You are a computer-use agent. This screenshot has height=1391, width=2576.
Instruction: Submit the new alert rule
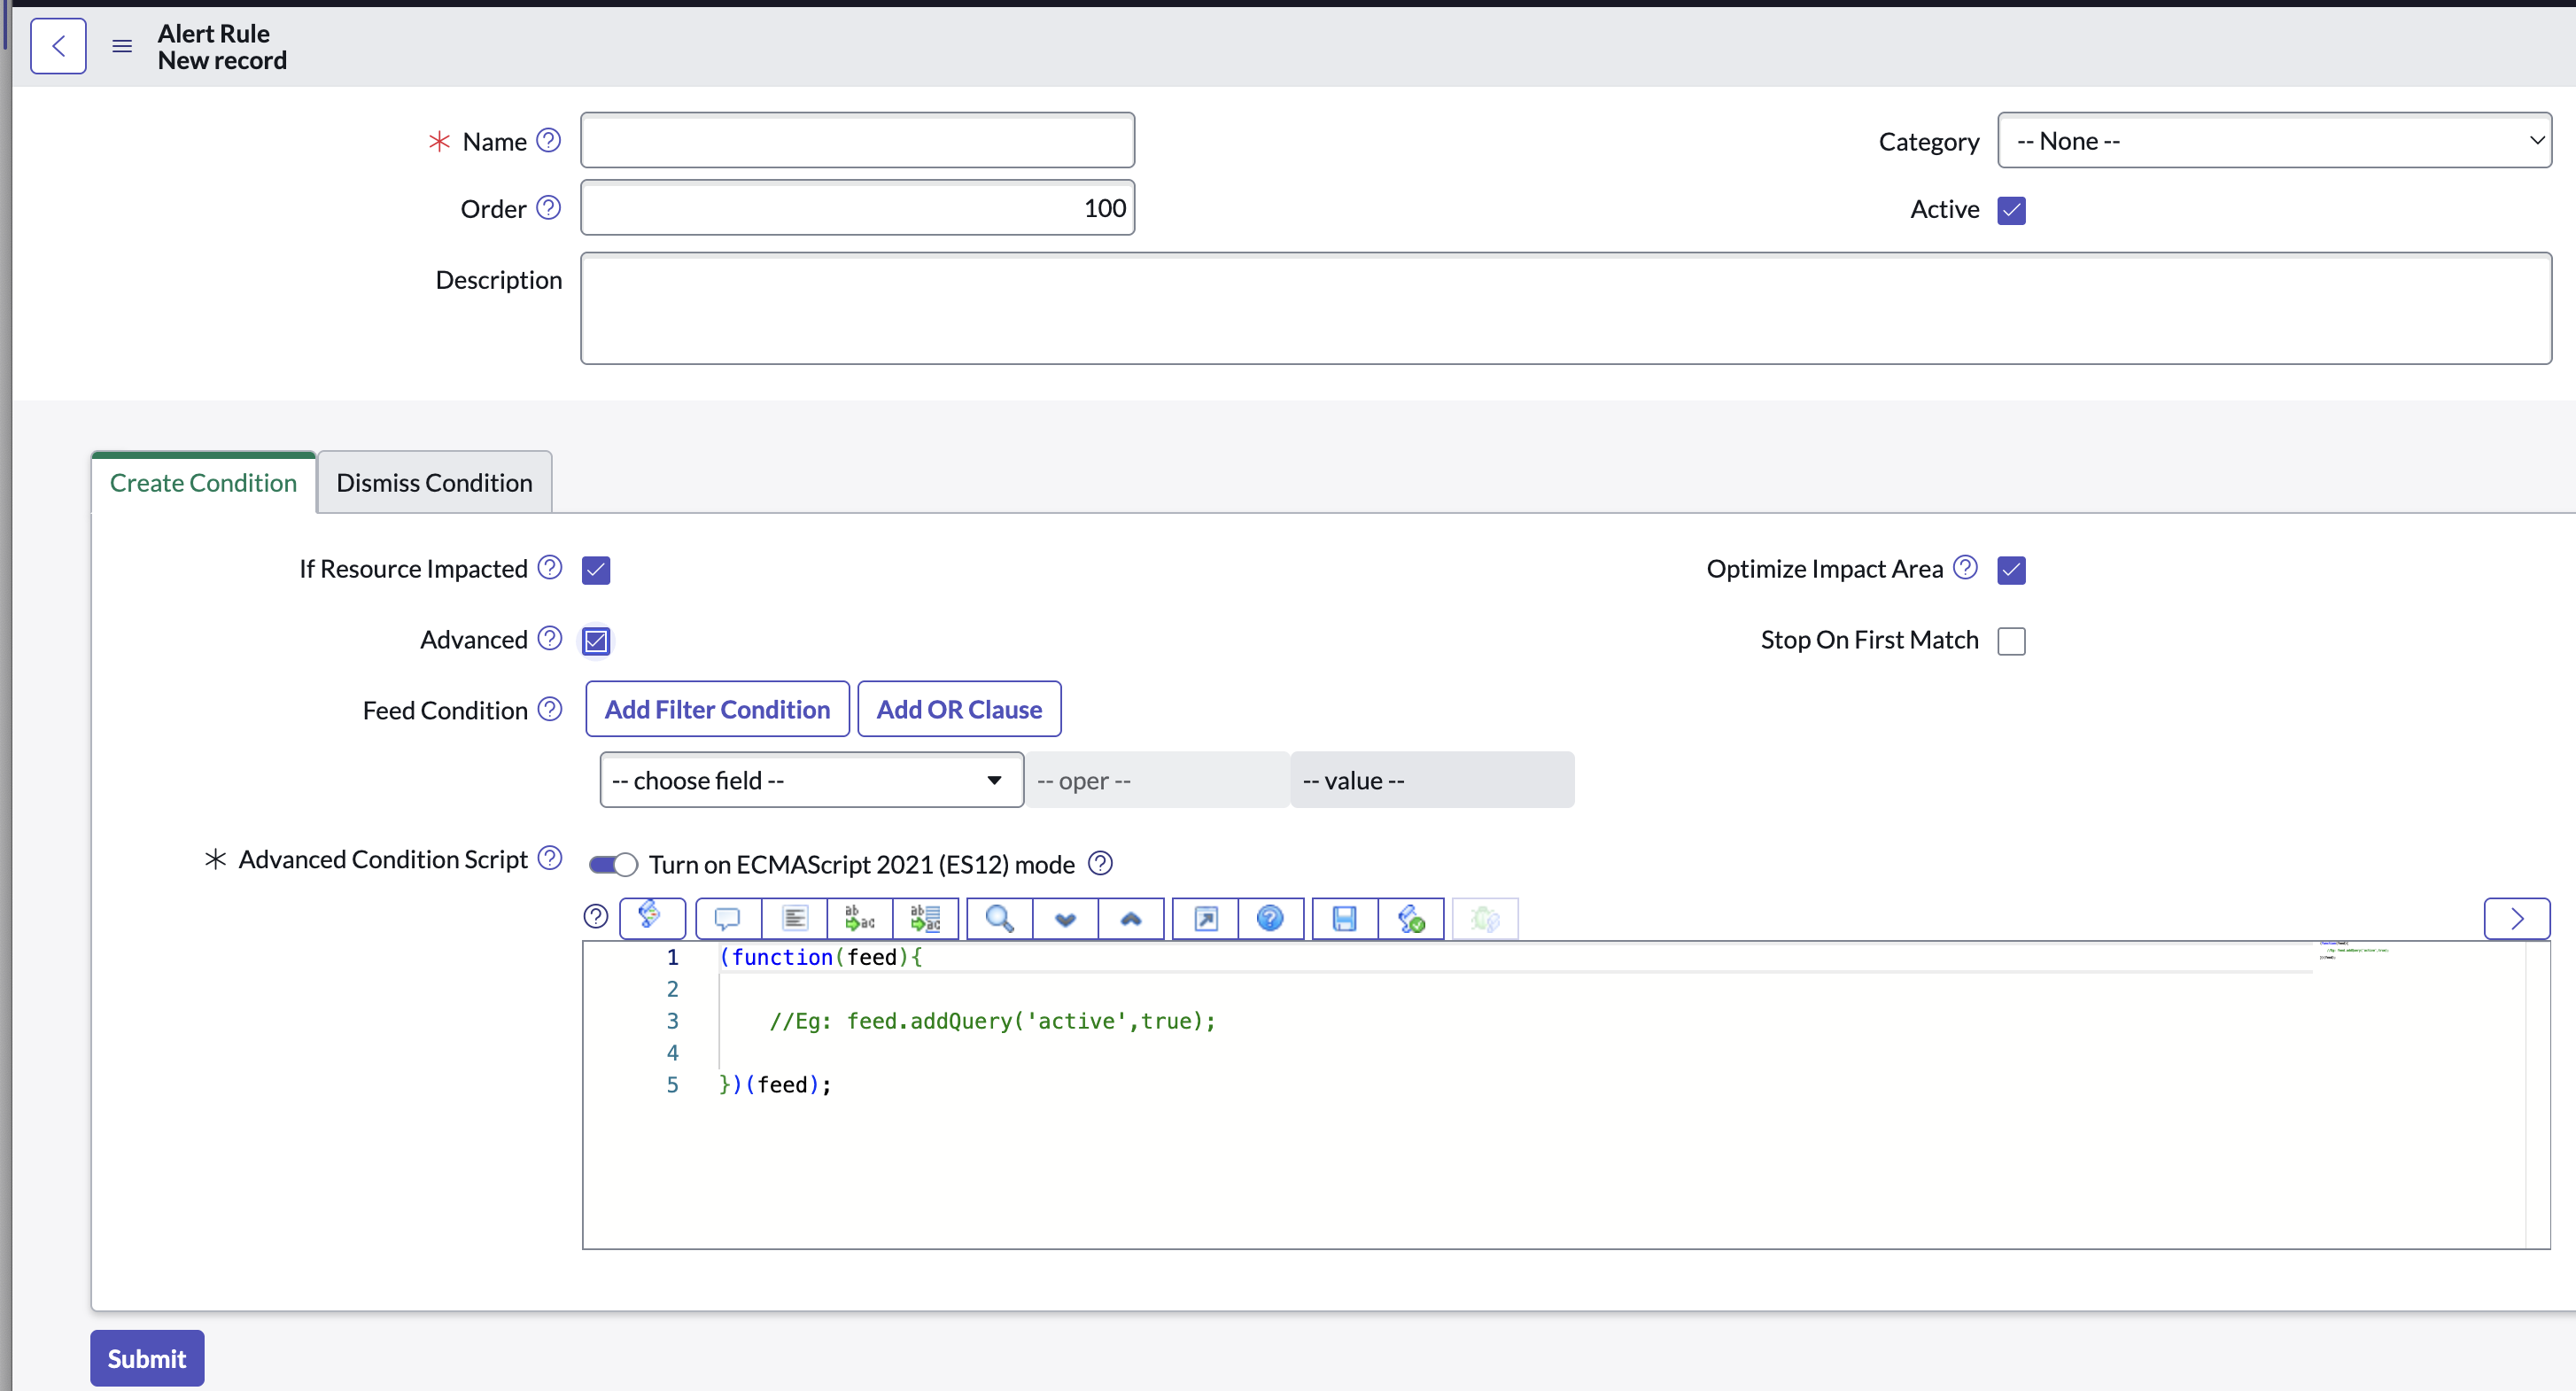pyautogui.click(x=147, y=1358)
